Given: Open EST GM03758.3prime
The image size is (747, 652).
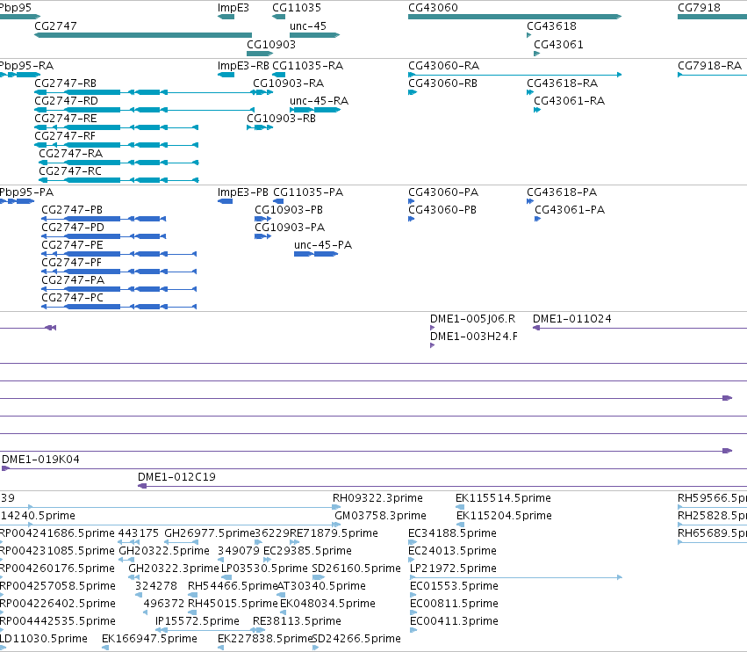Looking at the screenshot, I should (x=380, y=516).
